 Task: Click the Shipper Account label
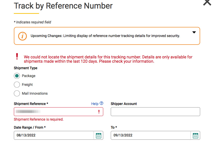(124, 104)
